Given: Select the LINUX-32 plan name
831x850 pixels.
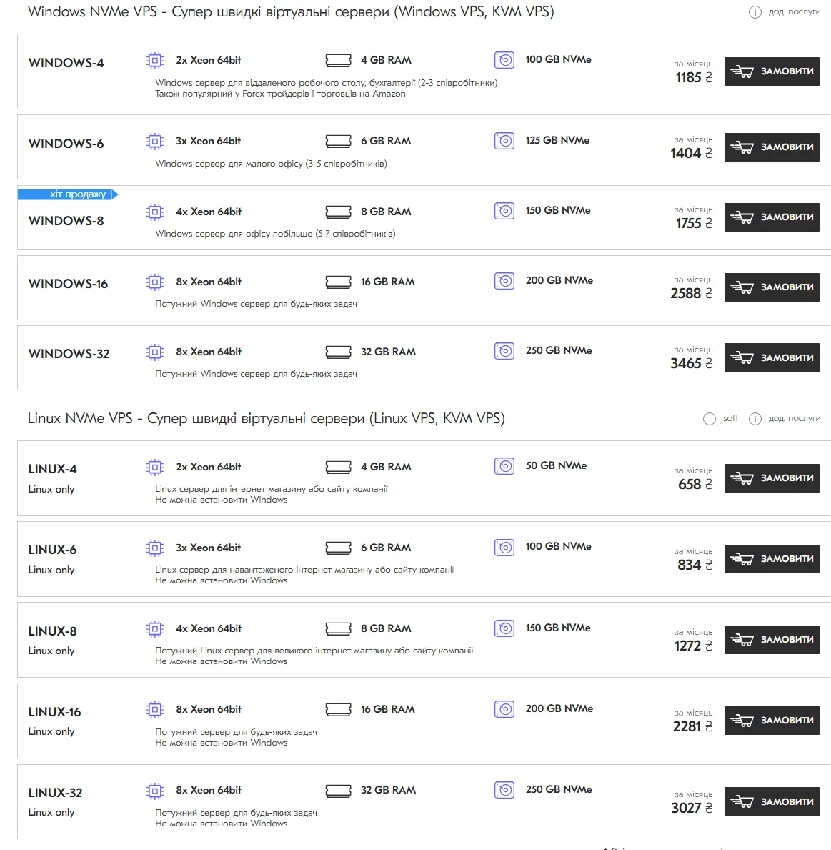Looking at the screenshot, I should coord(55,793).
